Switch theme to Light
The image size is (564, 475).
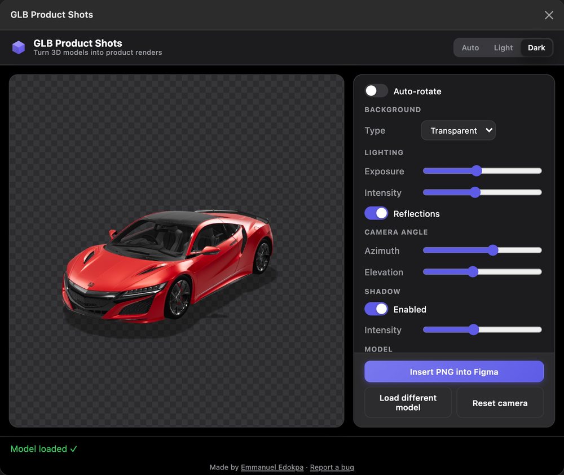coord(503,47)
